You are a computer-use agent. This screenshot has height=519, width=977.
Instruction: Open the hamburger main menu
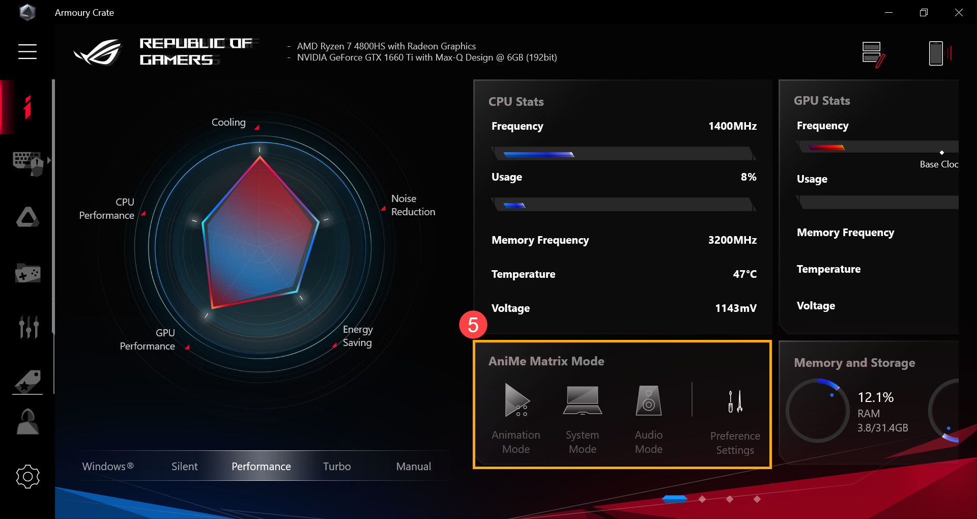click(27, 51)
